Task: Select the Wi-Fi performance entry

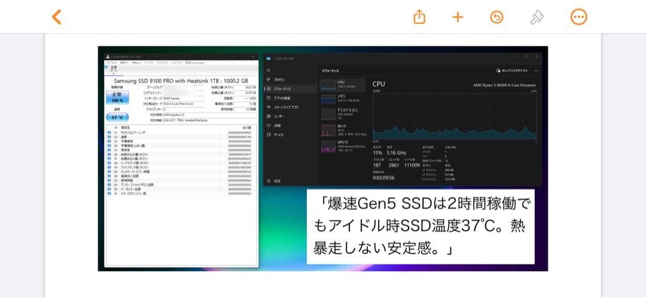Action: [343, 130]
